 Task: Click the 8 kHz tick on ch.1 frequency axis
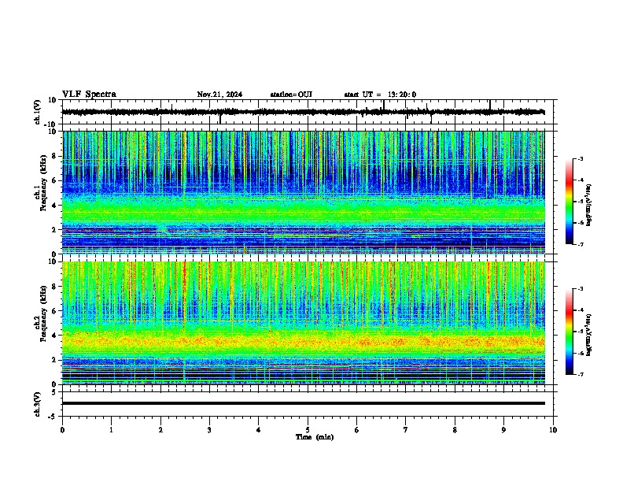(55, 156)
